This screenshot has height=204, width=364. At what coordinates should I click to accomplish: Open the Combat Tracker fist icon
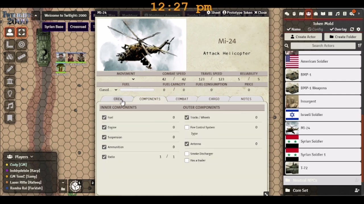click(294, 14)
